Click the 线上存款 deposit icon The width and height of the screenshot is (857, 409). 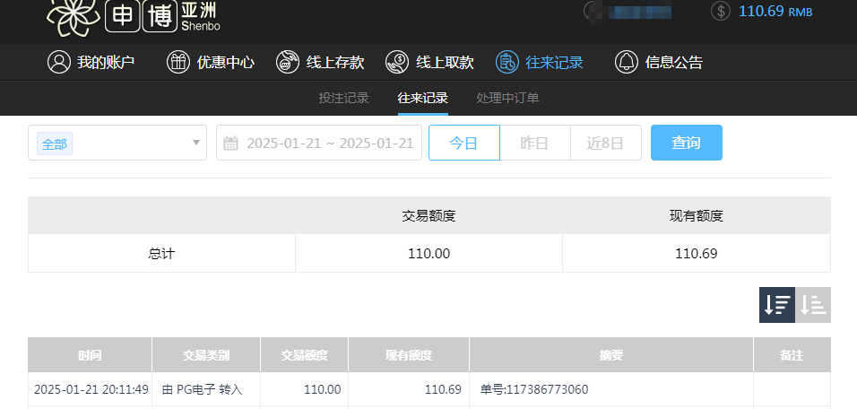288,63
